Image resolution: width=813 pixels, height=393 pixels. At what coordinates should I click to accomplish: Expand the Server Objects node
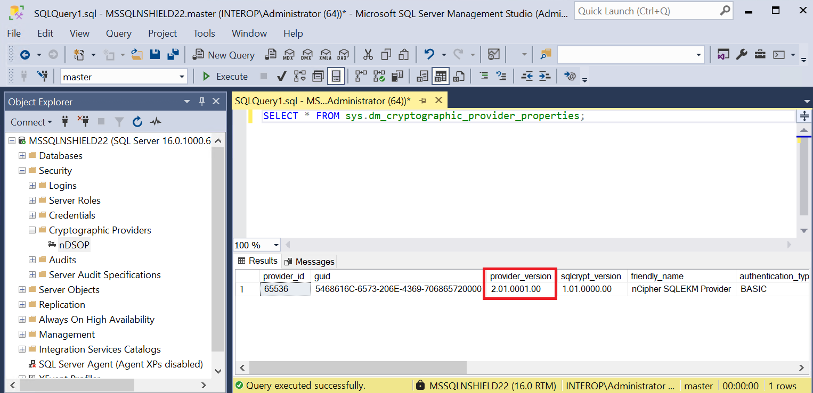coord(22,289)
